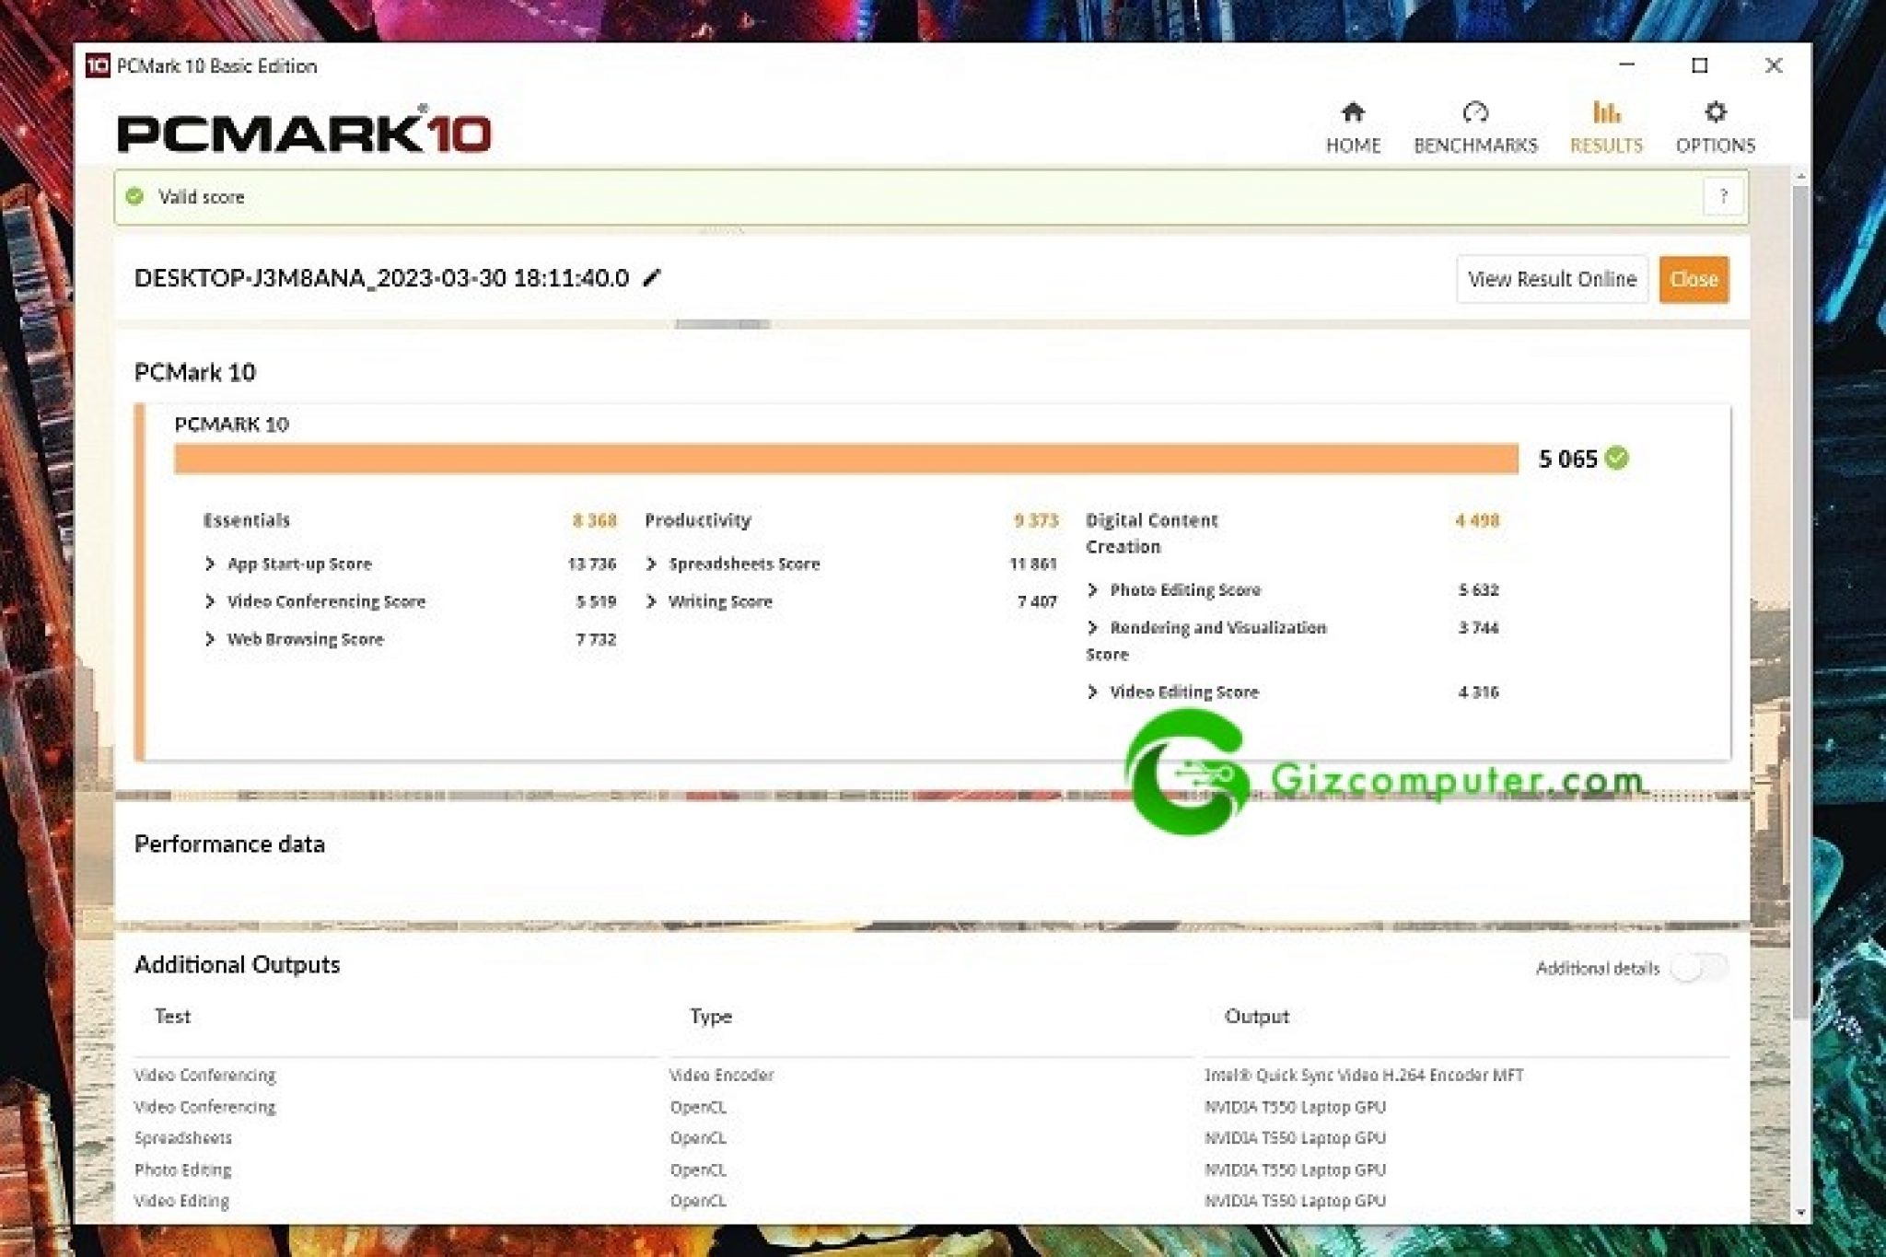Viewport: 1886px width, 1257px height.
Task: Open the Options gear icon
Action: (1715, 113)
